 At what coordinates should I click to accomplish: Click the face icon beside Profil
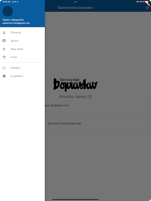pos(4,57)
